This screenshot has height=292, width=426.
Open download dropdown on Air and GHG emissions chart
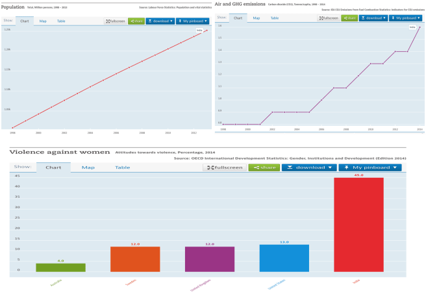click(x=374, y=18)
